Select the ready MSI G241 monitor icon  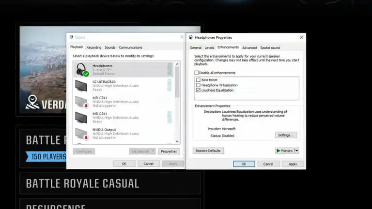(81, 118)
